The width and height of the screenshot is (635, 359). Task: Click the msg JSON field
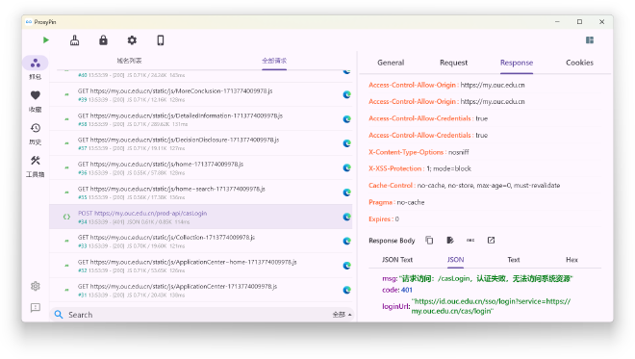(477, 278)
